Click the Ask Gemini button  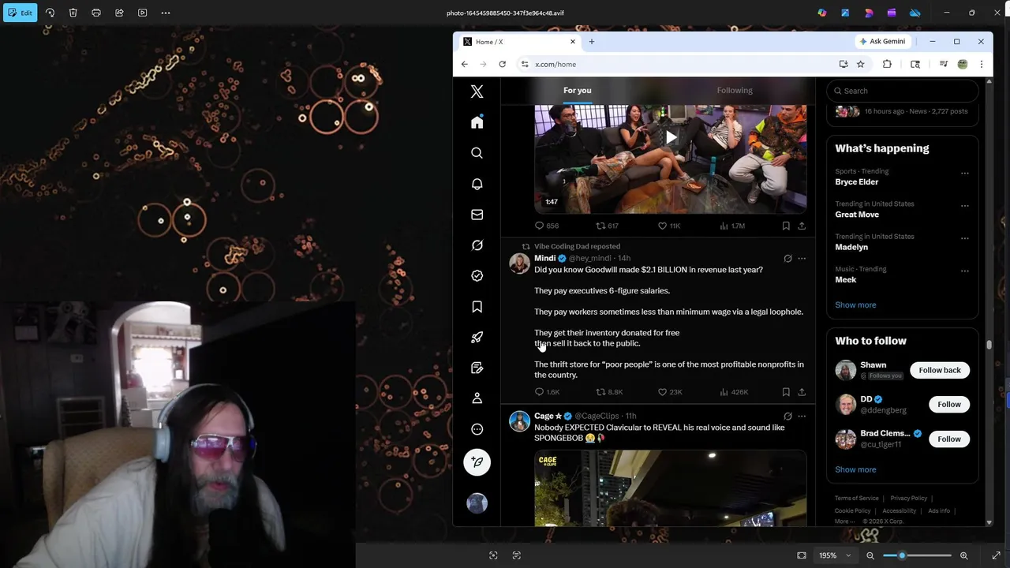(x=883, y=41)
